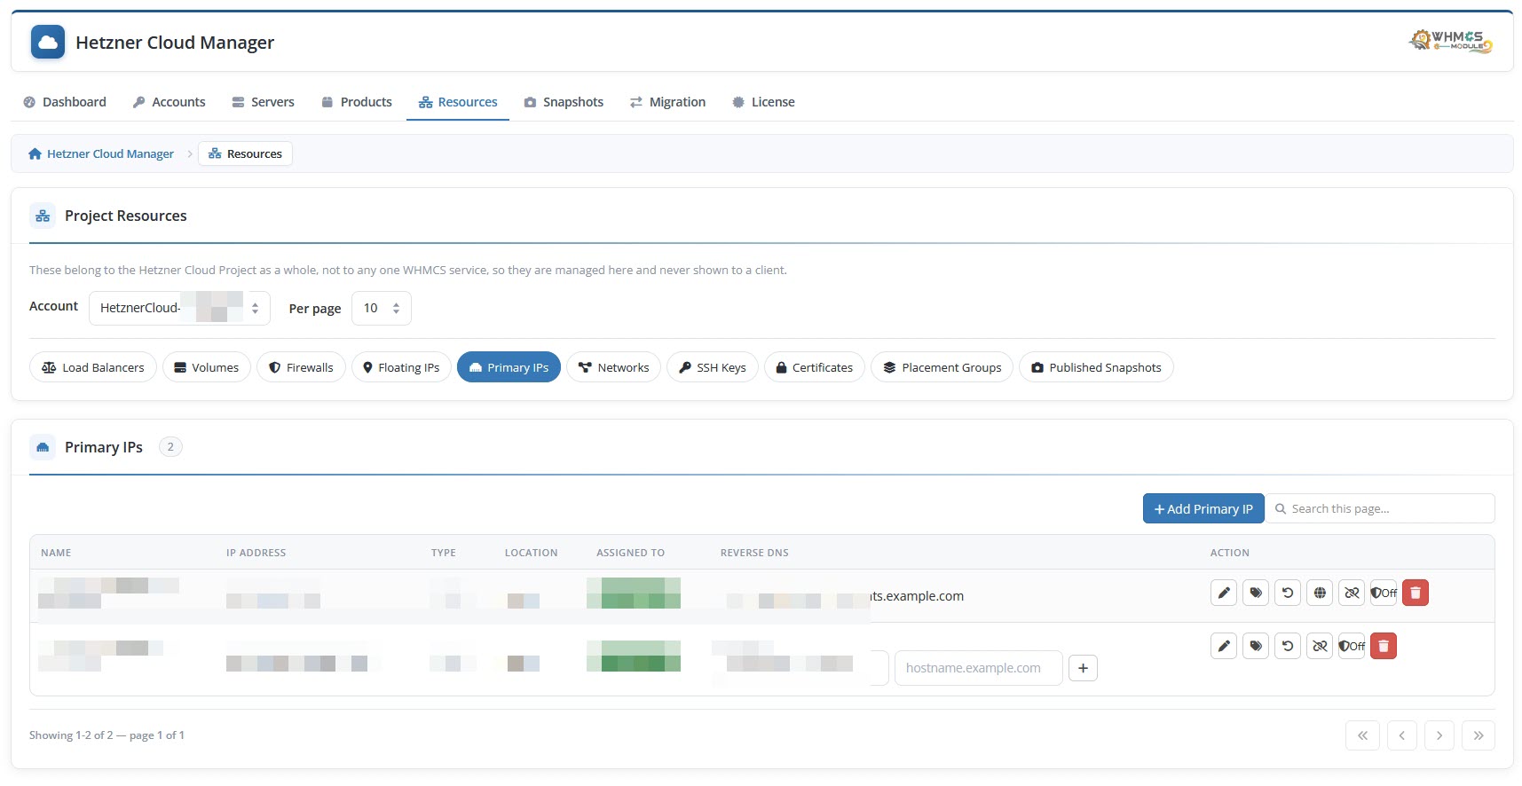Image resolution: width=1522 pixels, height=786 pixels.
Task: Click the NAME column header
Action: tap(56, 553)
